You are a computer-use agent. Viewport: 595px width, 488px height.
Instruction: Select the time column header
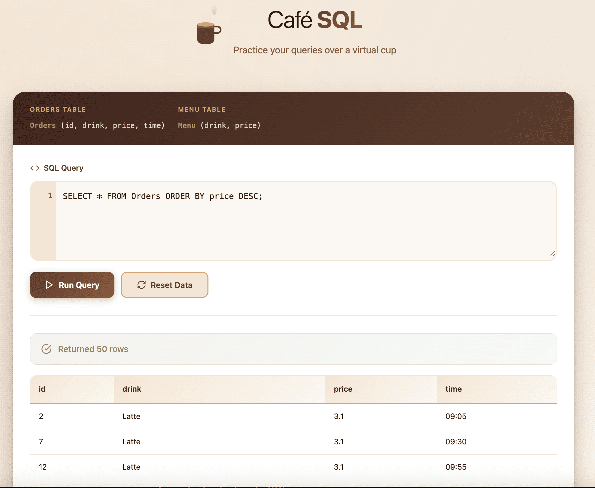(x=453, y=389)
